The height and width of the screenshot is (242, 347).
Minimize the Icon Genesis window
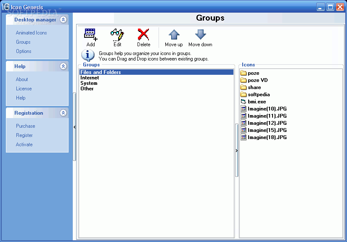point(320,7)
